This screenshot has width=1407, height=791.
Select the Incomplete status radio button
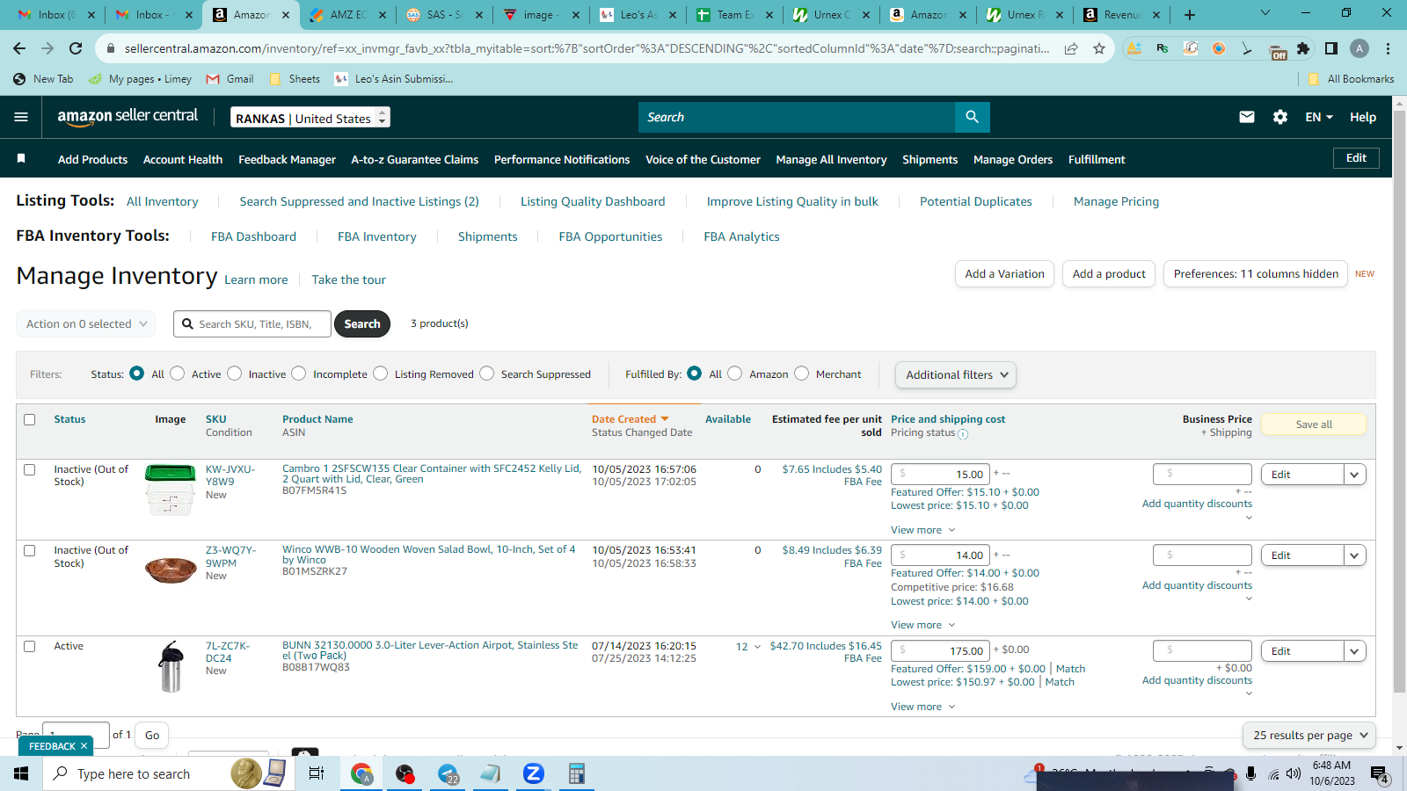pos(299,374)
